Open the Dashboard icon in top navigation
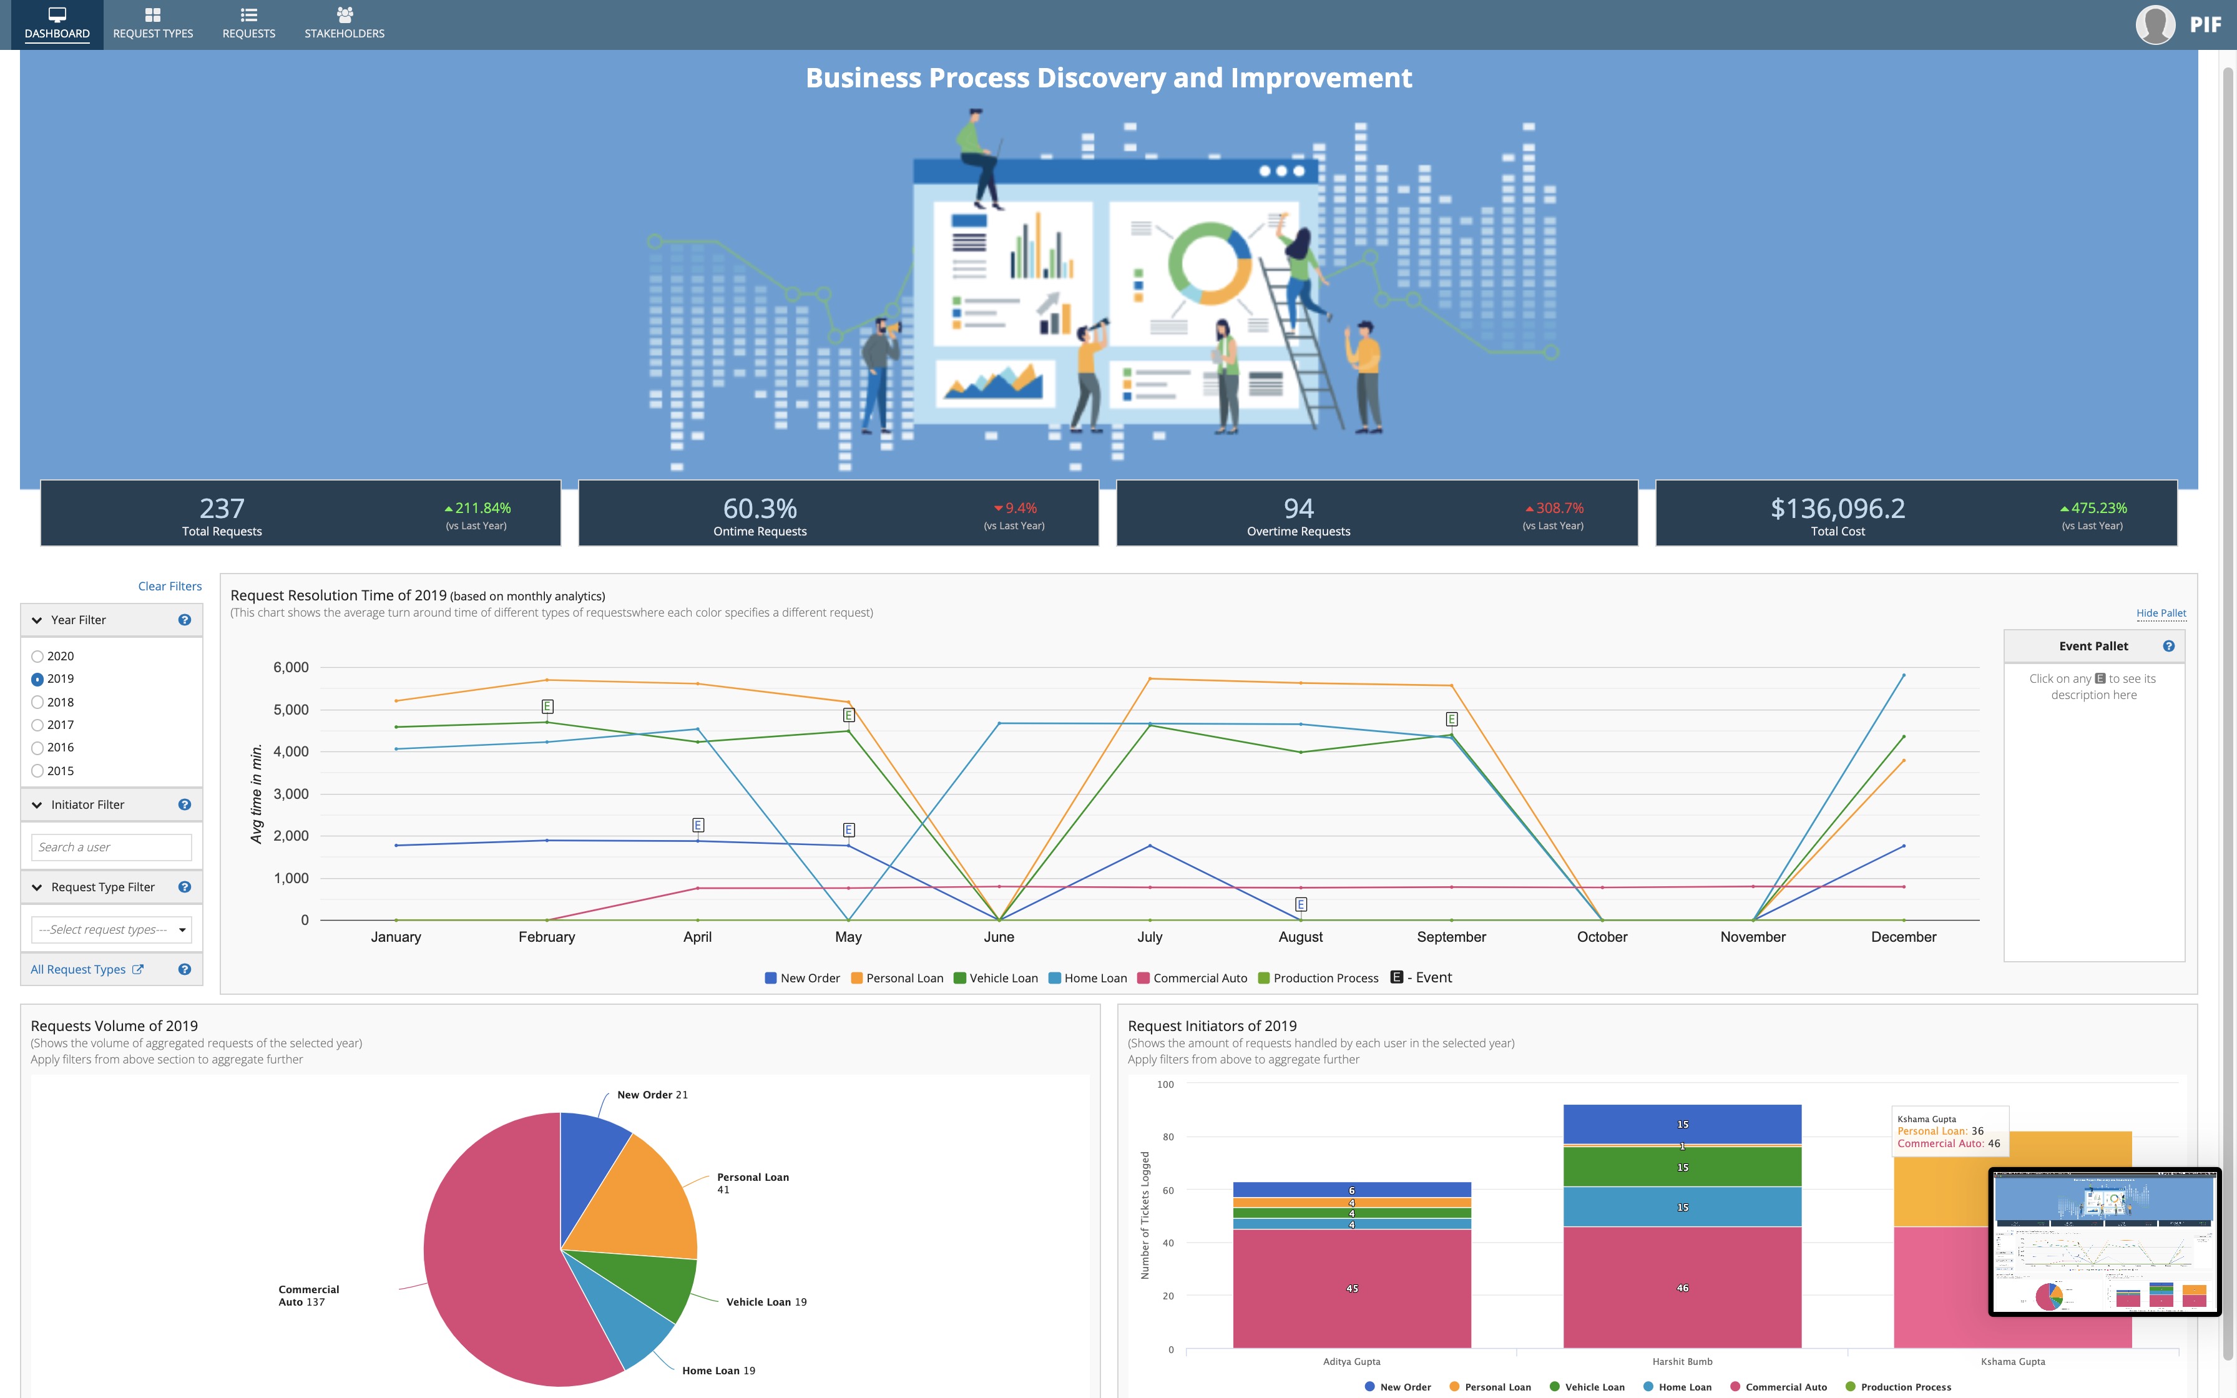The width and height of the screenshot is (2237, 1398). [x=56, y=14]
